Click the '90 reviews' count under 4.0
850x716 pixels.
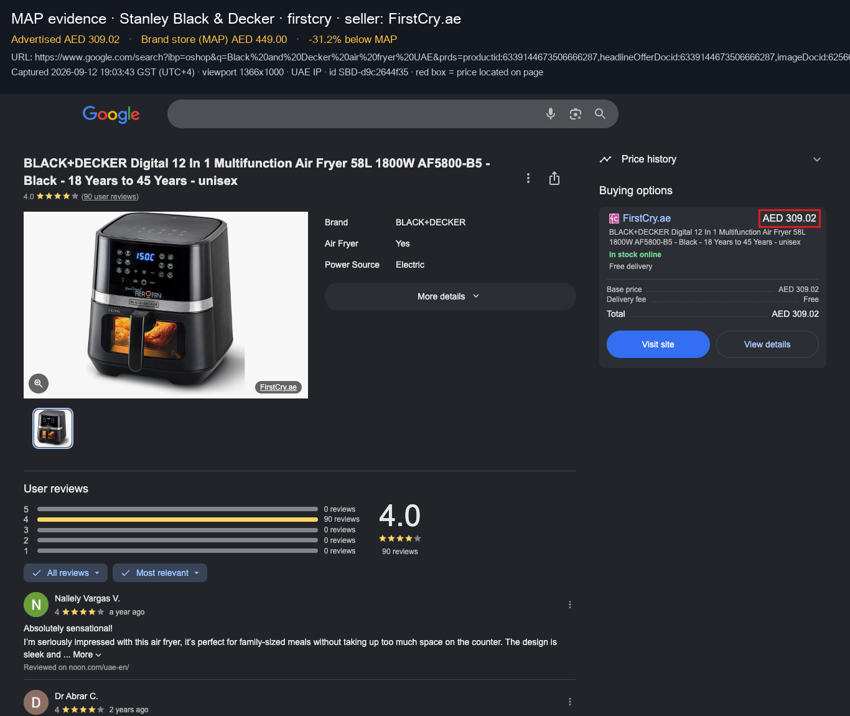tap(400, 552)
